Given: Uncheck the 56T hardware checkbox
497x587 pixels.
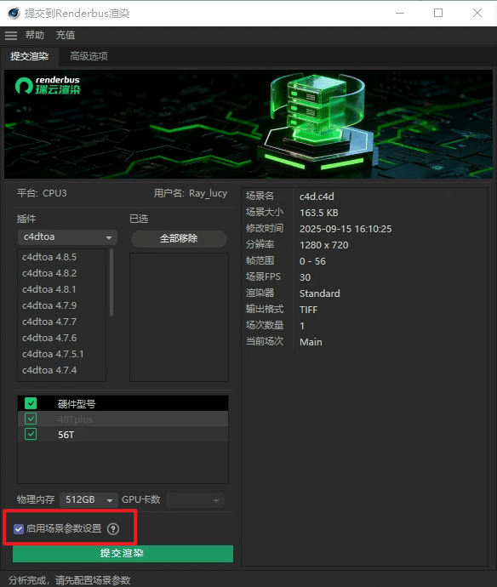Looking at the screenshot, I should point(31,434).
